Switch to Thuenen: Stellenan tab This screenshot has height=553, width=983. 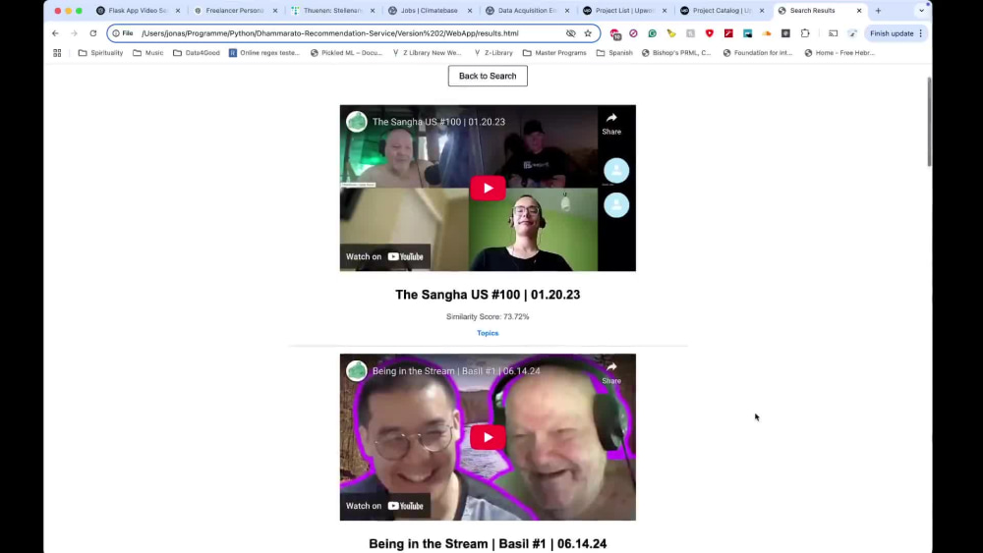coord(333,11)
